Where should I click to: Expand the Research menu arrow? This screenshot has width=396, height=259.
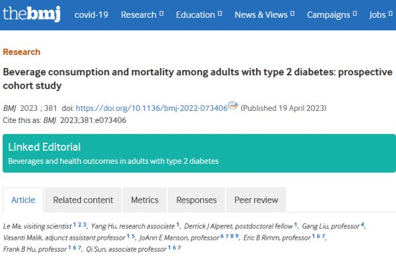162,13
